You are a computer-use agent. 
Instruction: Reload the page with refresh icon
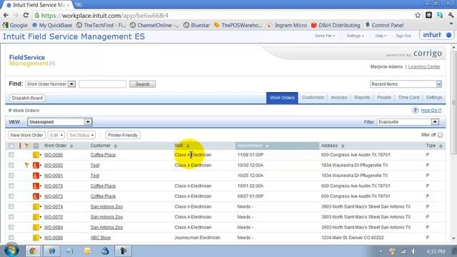click(x=26, y=15)
